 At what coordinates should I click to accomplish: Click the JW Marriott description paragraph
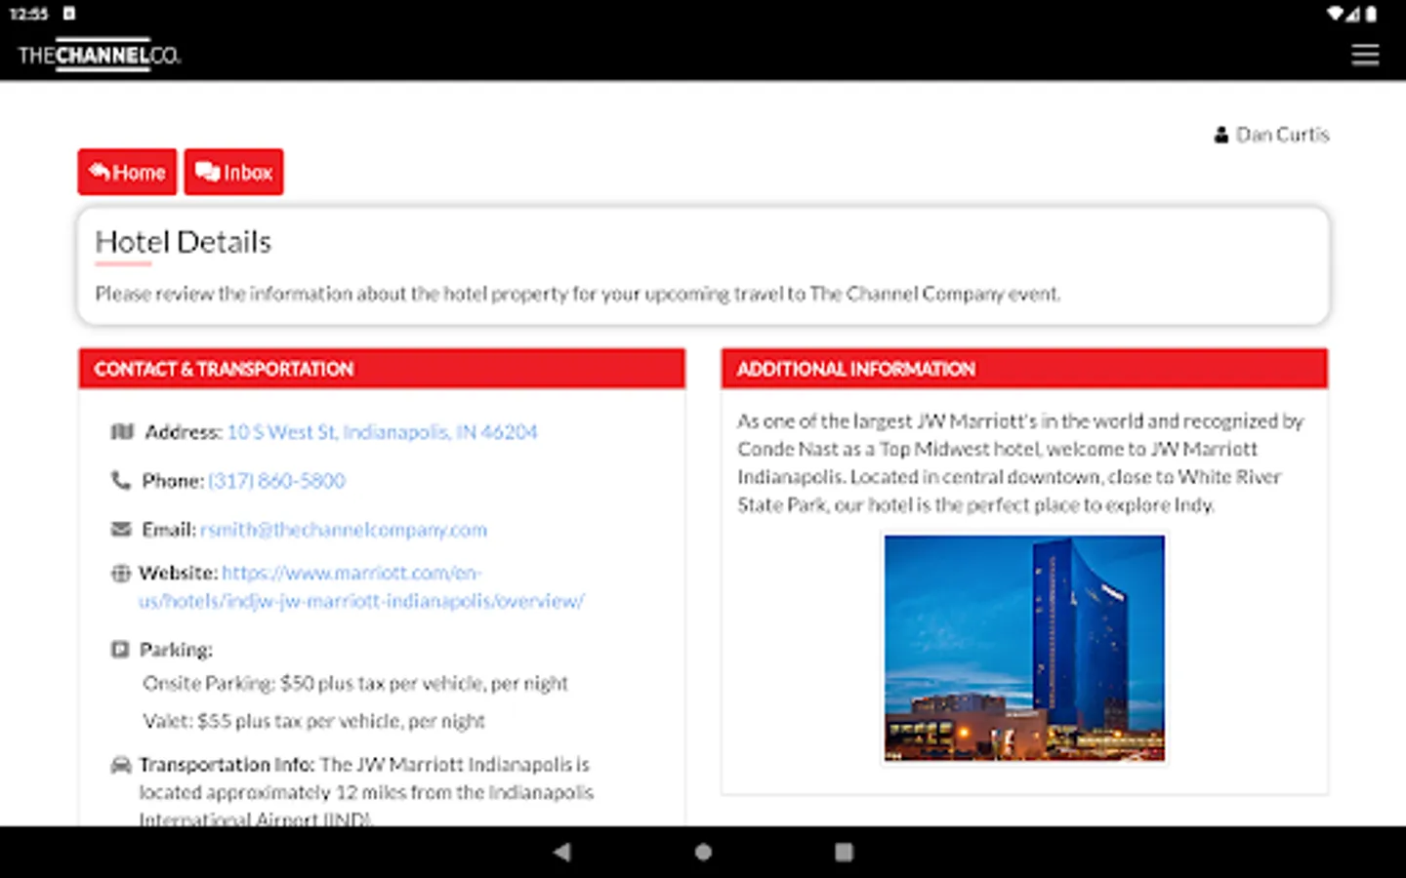coord(1020,462)
